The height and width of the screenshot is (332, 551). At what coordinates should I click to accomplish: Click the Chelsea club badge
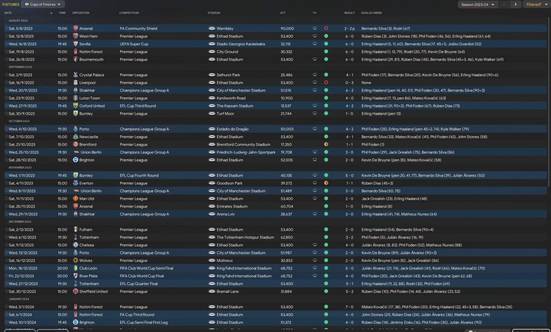pos(75,245)
